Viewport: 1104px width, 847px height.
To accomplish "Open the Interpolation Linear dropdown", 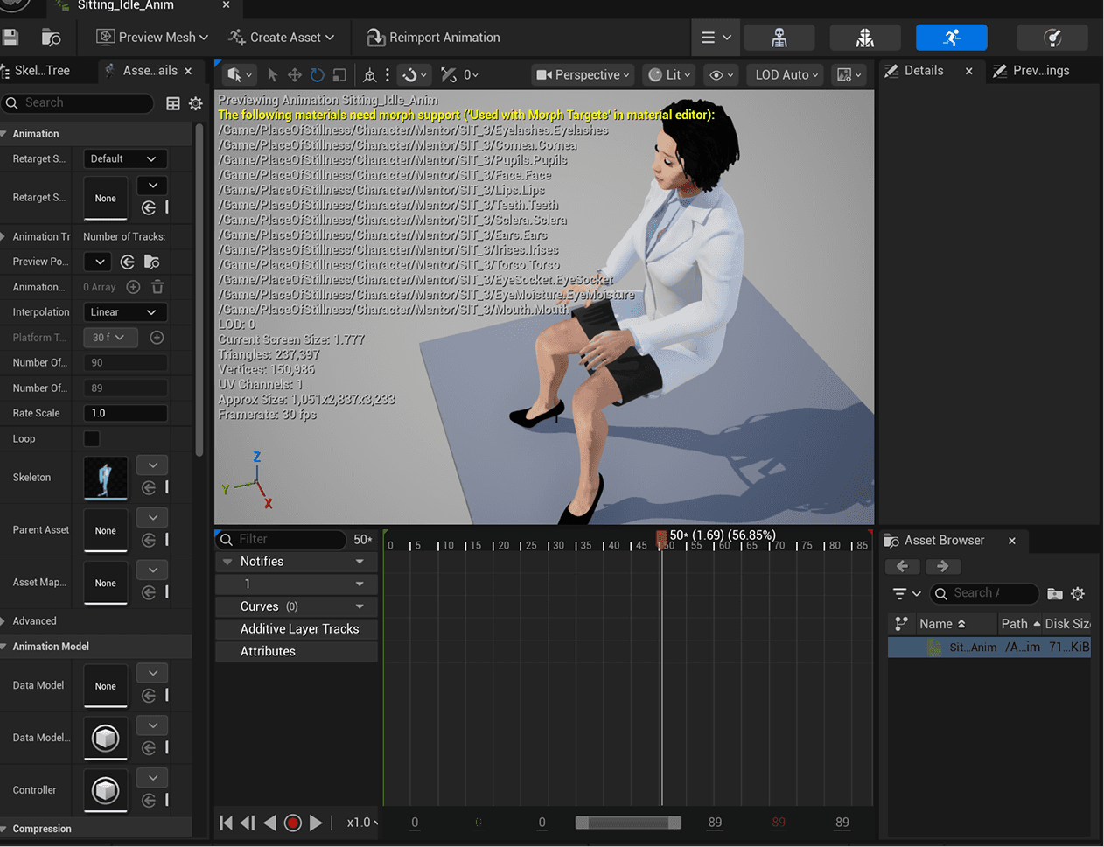I will [x=124, y=312].
